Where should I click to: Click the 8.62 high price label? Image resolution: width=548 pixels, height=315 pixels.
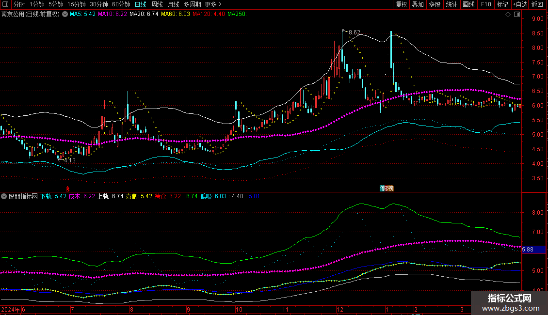(355, 32)
